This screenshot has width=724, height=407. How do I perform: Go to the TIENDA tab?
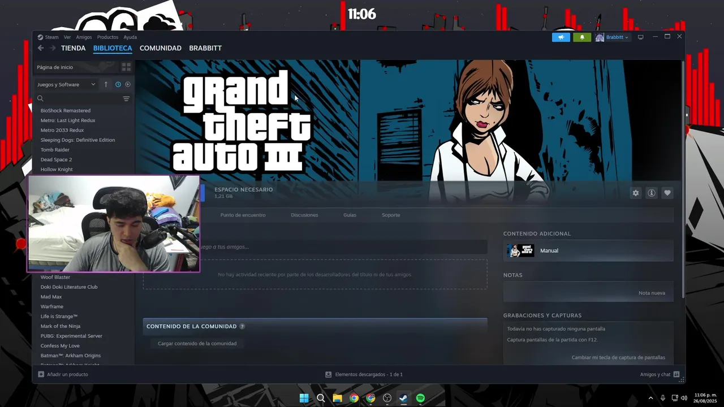73,48
